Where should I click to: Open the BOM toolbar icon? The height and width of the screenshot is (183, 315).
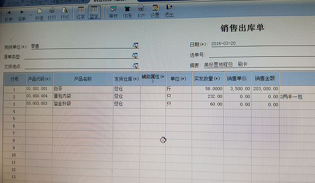(x=141, y=11)
